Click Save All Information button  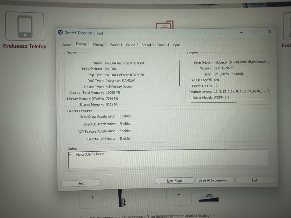[x=214, y=180]
